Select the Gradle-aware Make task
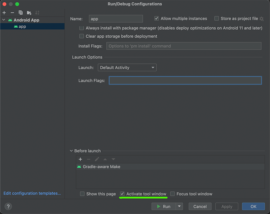Screen dimensions: 270x214 point(101,167)
